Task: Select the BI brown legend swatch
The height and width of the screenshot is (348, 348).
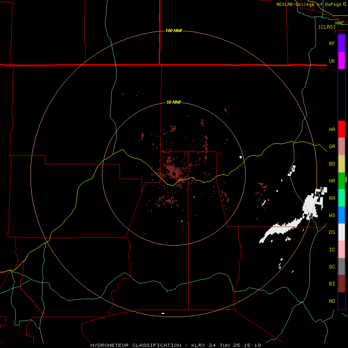Action: (x=341, y=284)
